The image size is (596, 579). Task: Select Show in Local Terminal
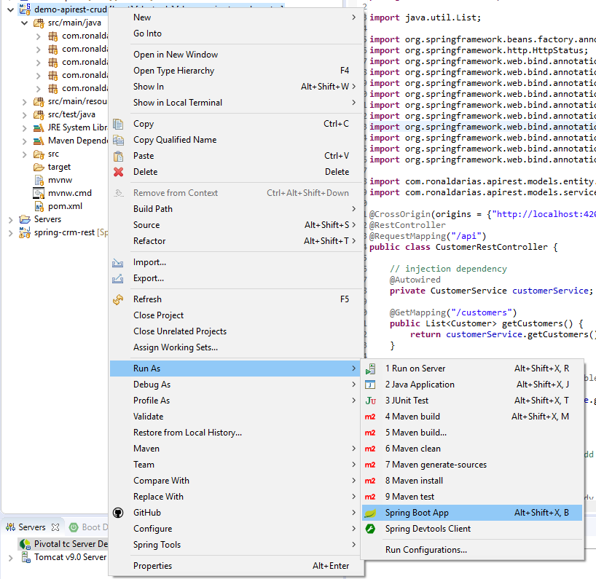point(236,103)
